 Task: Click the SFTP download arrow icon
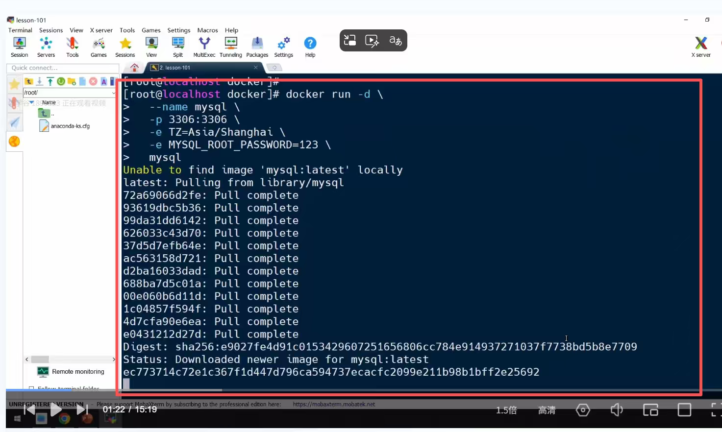40,81
